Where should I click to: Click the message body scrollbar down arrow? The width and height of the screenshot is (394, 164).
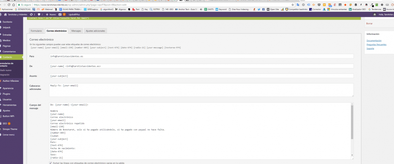tap(352, 155)
